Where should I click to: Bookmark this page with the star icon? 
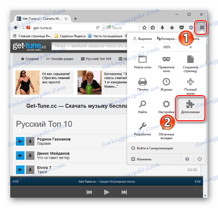[144, 28]
